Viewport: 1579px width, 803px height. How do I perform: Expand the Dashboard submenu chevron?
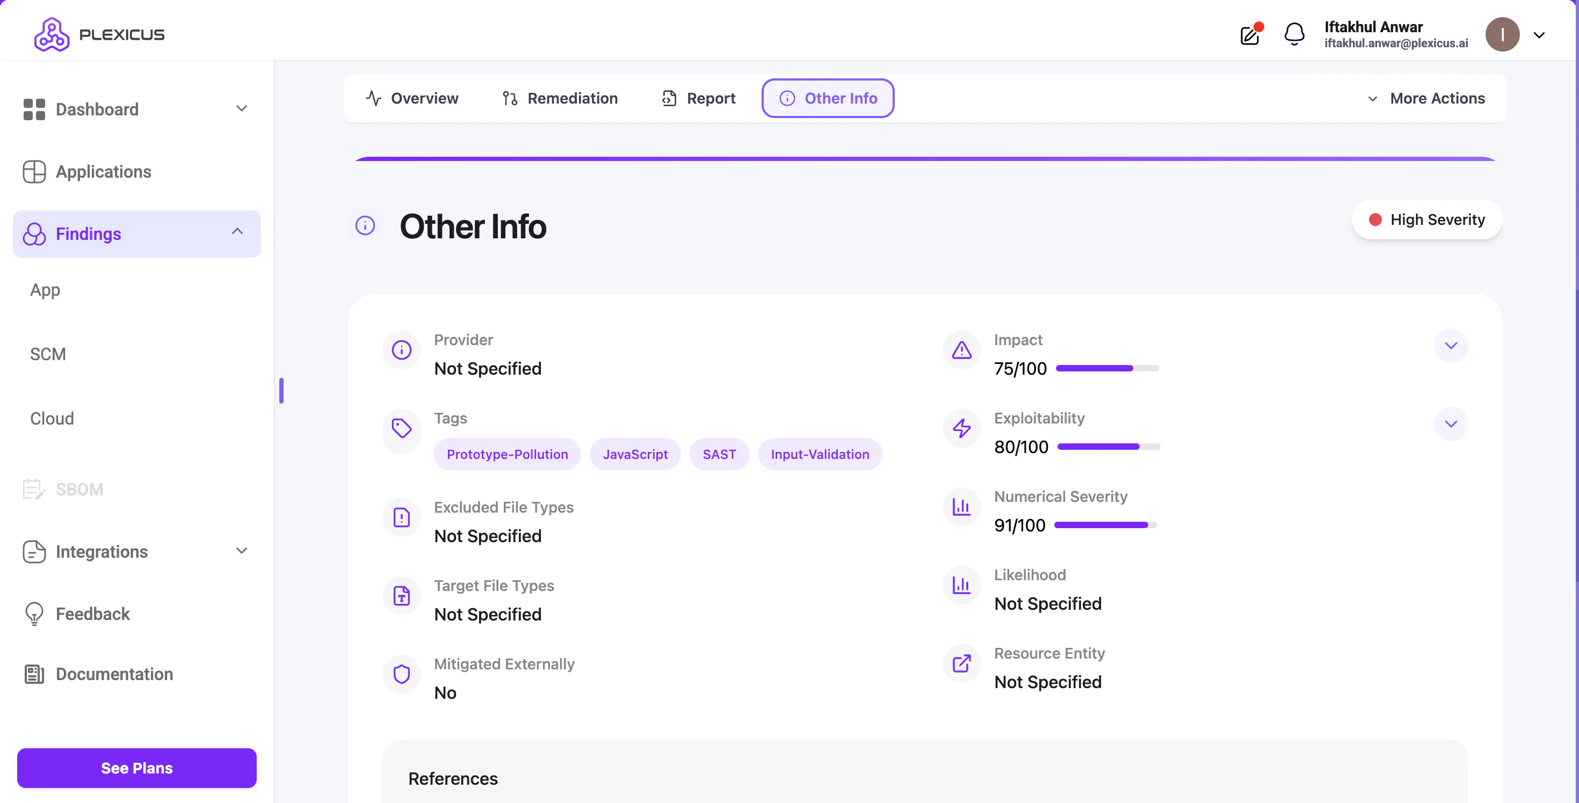click(x=242, y=108)
